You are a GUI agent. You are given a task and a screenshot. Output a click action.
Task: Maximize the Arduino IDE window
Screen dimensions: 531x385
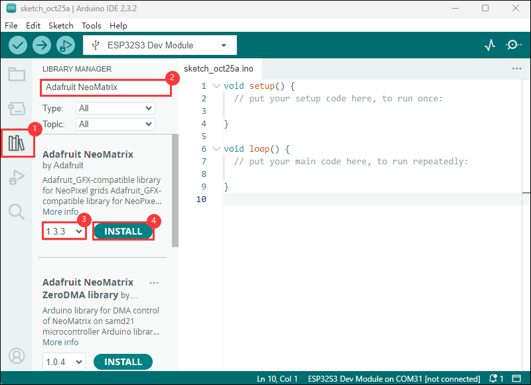click(x=485, y=8)
